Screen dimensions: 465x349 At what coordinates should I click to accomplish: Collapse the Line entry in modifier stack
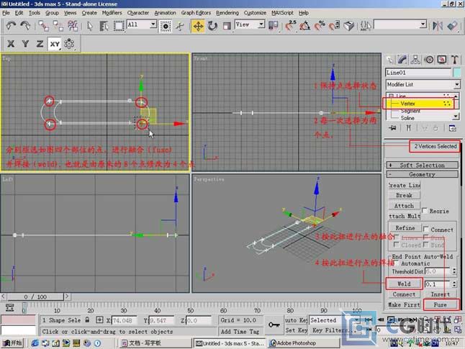pyautogui.click(x=391, y=96)
